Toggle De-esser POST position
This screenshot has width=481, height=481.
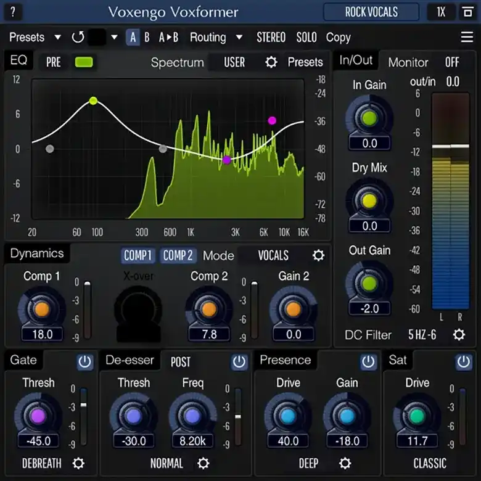[x=180, y=362]
